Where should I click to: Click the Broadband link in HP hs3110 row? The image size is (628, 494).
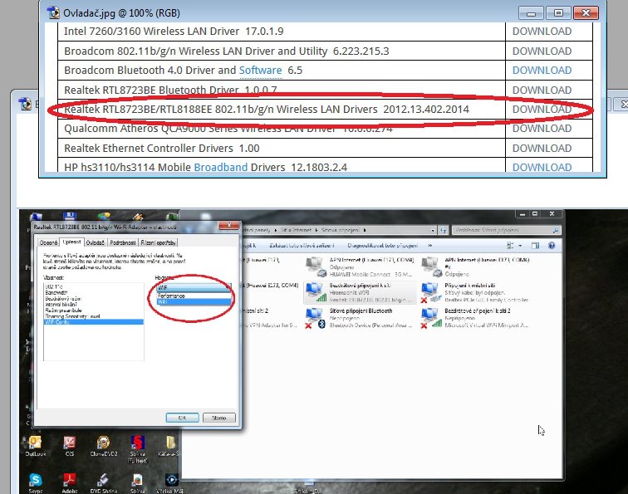coord(221,167)
